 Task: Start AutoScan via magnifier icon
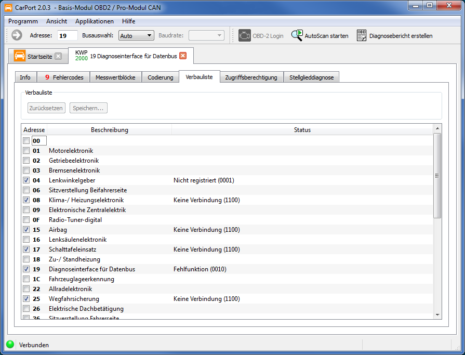(x=297, y=35)
